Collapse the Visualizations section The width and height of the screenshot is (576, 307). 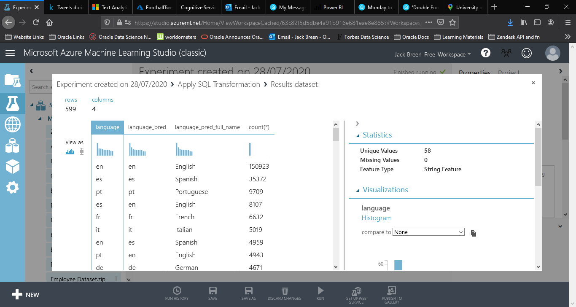(358, 190)
